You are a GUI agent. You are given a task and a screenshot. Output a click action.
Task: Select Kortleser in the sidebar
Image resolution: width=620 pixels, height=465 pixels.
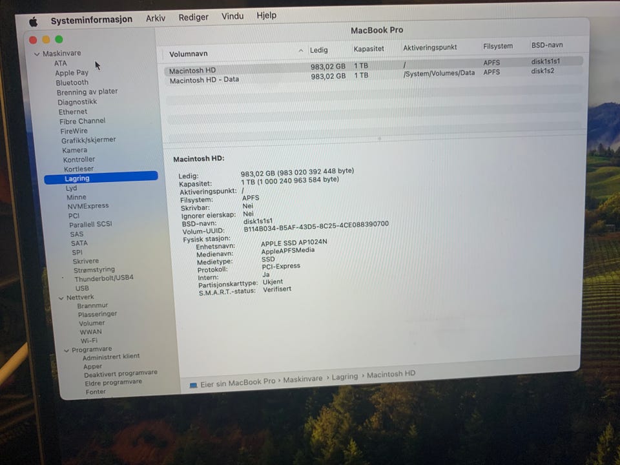79,169
